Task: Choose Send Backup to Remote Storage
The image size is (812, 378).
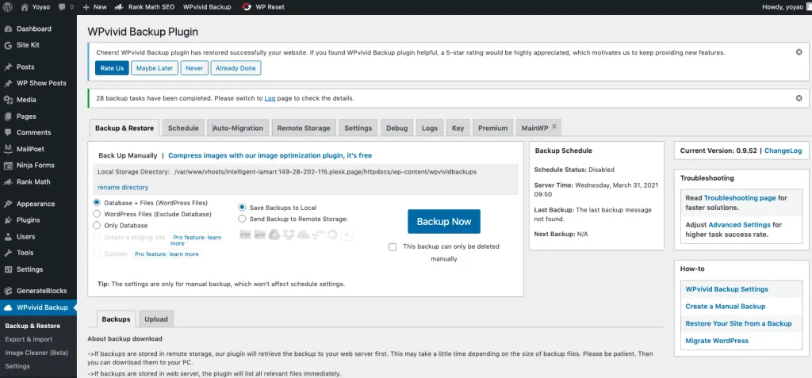Action: click(242, 219)
